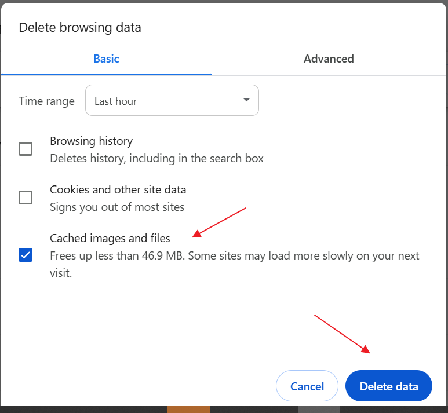Viewport: 448px width, 413px height.
Task: Click the "Browsing history" label text
Action: [x=91, y=141]
